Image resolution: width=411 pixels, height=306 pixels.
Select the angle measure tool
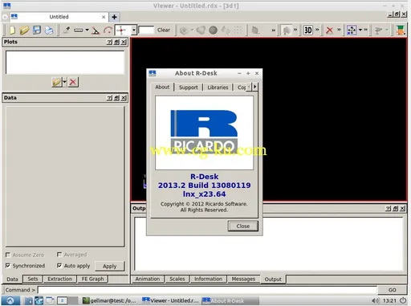(x=96, y=31)
